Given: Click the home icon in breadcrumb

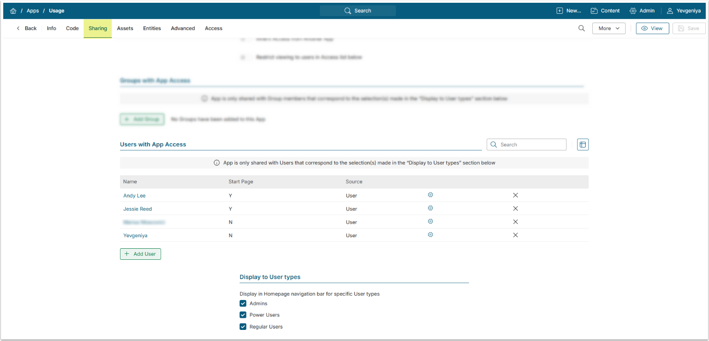Looking at the screenshot, I should point(13,11).
